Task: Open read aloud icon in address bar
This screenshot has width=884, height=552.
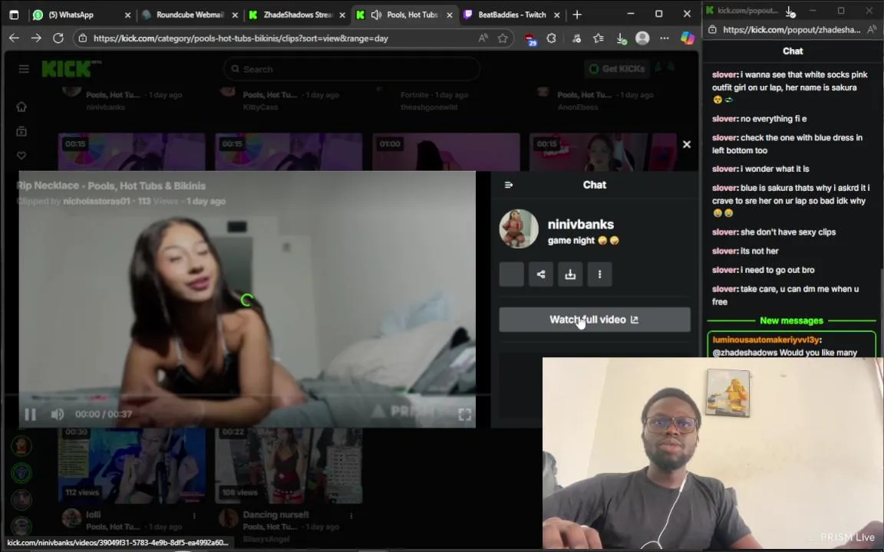Action: point(483,38)
